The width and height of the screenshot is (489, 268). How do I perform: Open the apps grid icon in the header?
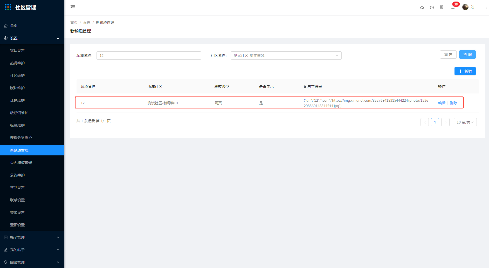click(442, 7)
